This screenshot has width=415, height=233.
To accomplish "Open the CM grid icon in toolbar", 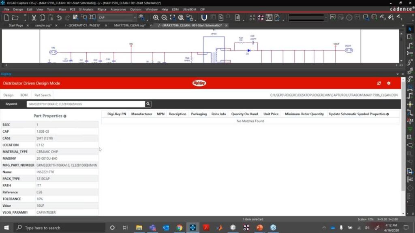I will (269, 18).
